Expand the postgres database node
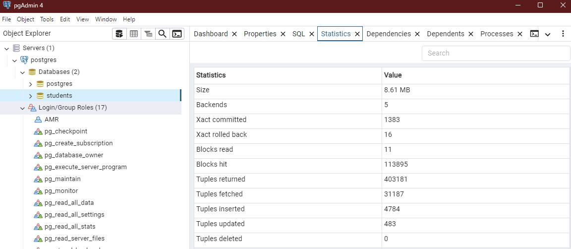This screenshot has height=249, width=571. pos(31,84)
